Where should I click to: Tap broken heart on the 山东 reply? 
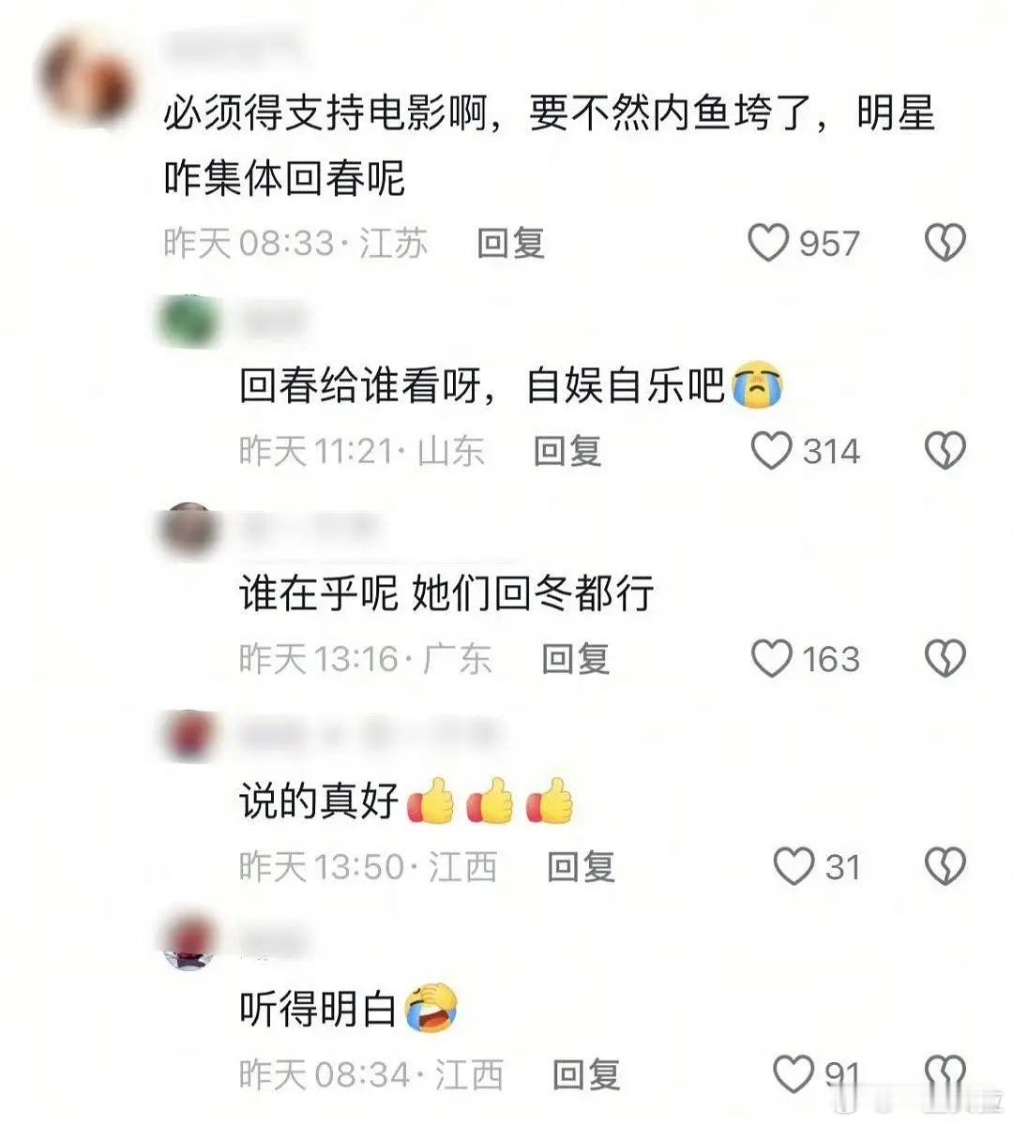945,450
